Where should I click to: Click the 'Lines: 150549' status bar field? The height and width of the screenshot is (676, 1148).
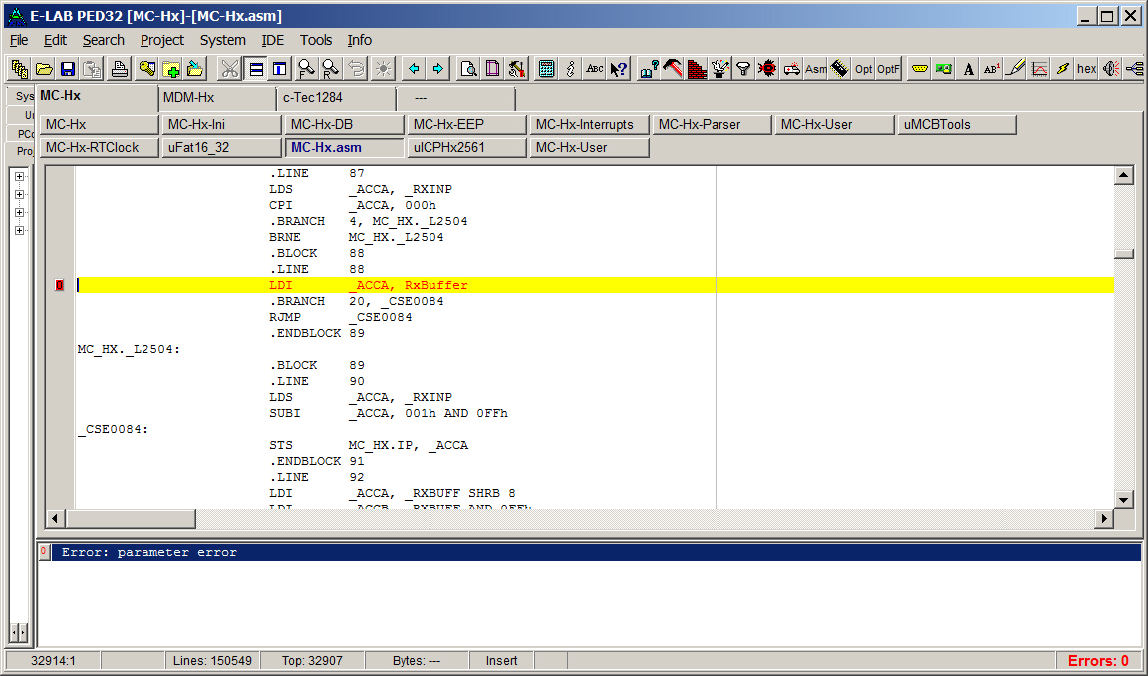pyautogui.click(x=212, y=661)
